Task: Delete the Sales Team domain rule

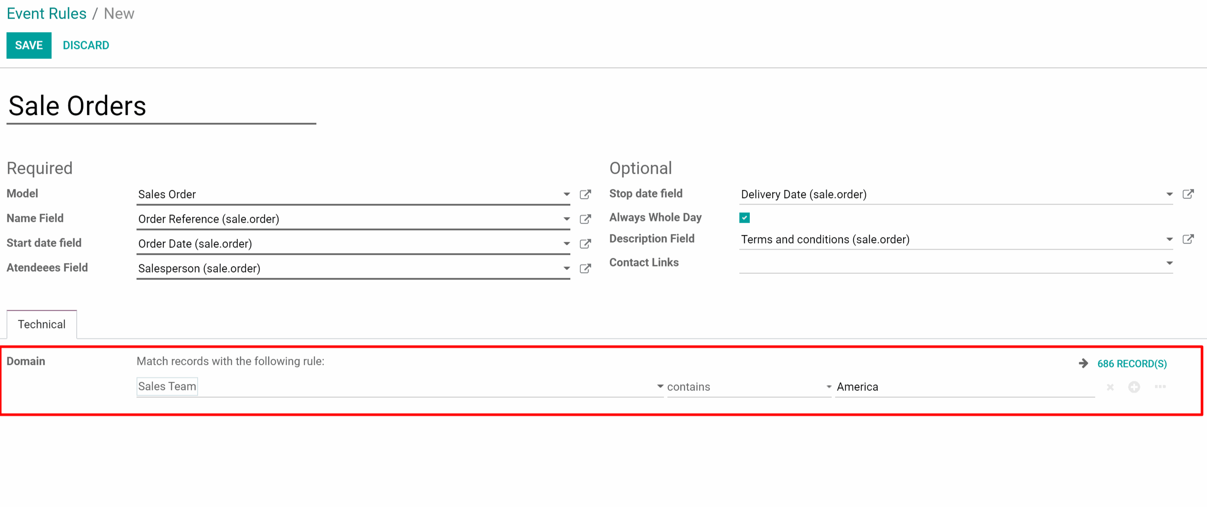Action: click(1110, 387)
